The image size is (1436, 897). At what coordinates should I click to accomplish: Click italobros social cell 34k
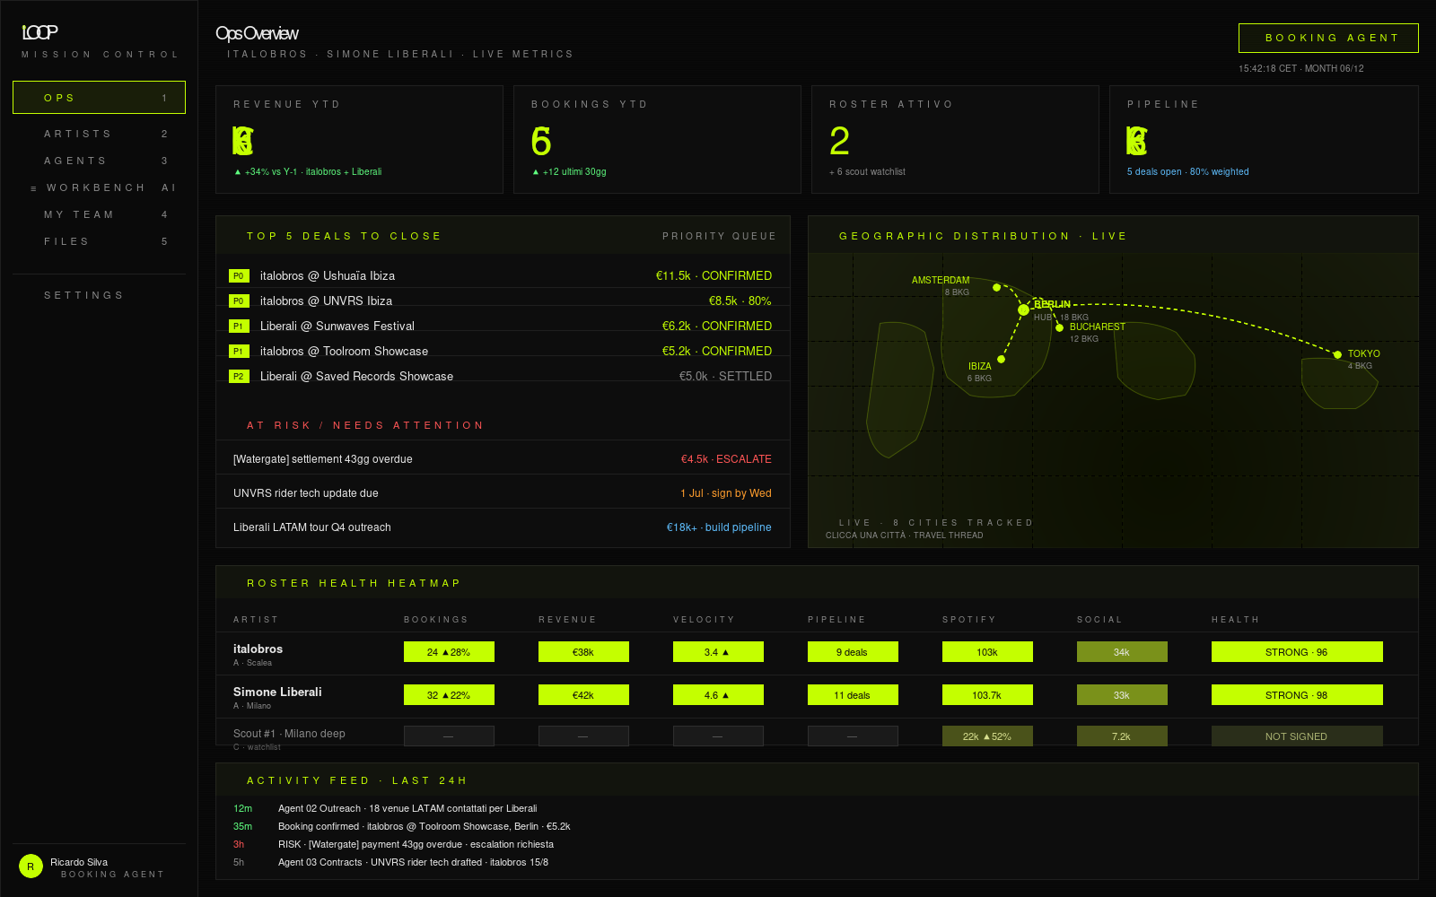click(1122, 652)
